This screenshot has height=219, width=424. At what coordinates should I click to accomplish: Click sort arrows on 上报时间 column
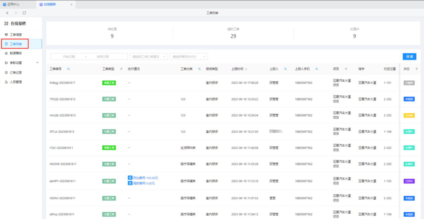tap(246, 69)
